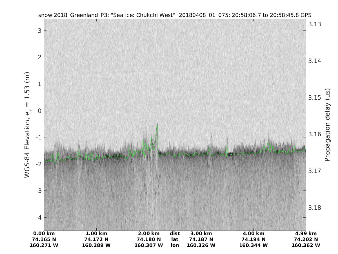This screenshot has height=254, width=338.
Task: Select the "3.00 km" x-axis tick label
Action: [x=201, y=233]
